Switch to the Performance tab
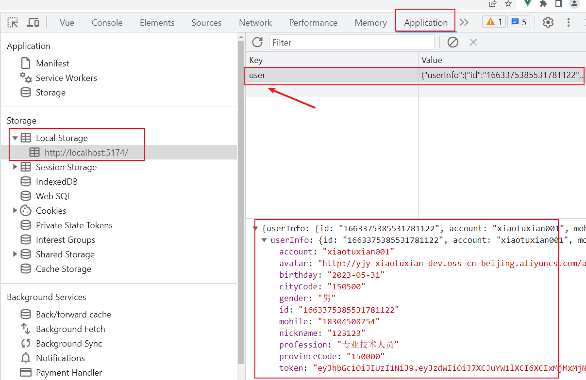586x380 pixels. [x=313, y=23]
